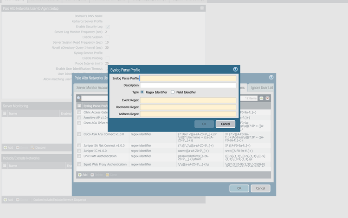348x218 pixels.
Task: Select the Field Identifier type
Action: pos(173,92)
